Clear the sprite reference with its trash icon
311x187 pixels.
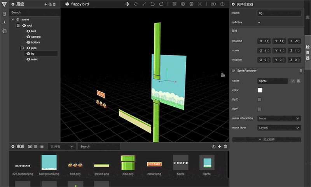(298, 81)
